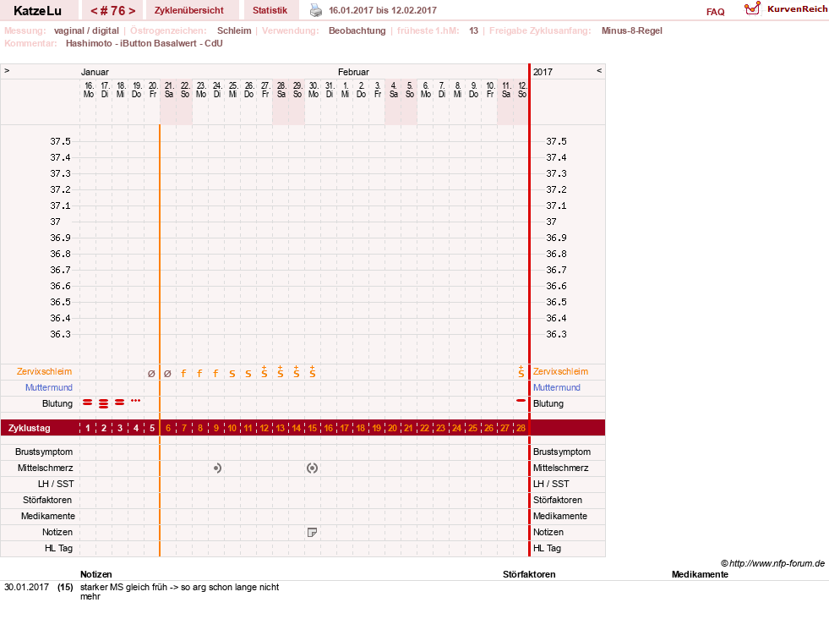Click the '30. Mo' date header

point(314,90)
